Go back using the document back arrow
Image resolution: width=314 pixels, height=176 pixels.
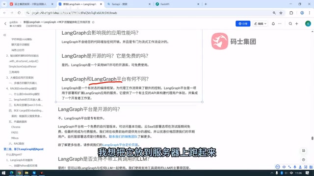pyautogui.click(x=5, y=23)
